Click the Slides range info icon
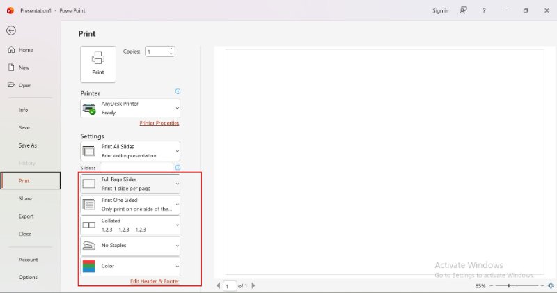This screenshot has width=557, height=293. (x=178, y=167)
